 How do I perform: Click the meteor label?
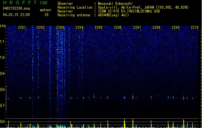tap(46, 10)
